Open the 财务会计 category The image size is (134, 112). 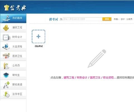[x=13, y=37]
